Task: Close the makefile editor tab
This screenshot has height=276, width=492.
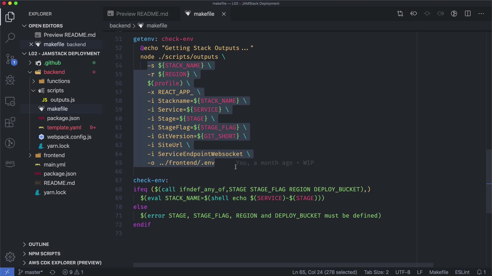Action: click(224, 14)
